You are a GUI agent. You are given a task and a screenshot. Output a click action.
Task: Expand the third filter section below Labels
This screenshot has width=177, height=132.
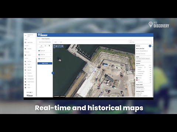click(45, 59)
